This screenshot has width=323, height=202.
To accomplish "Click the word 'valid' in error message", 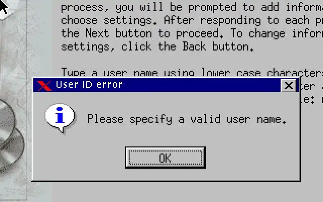I will pyautogui.click(x=205, y=119).
